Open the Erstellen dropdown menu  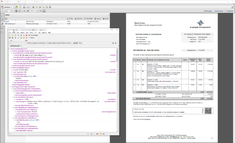coord(6,7)
